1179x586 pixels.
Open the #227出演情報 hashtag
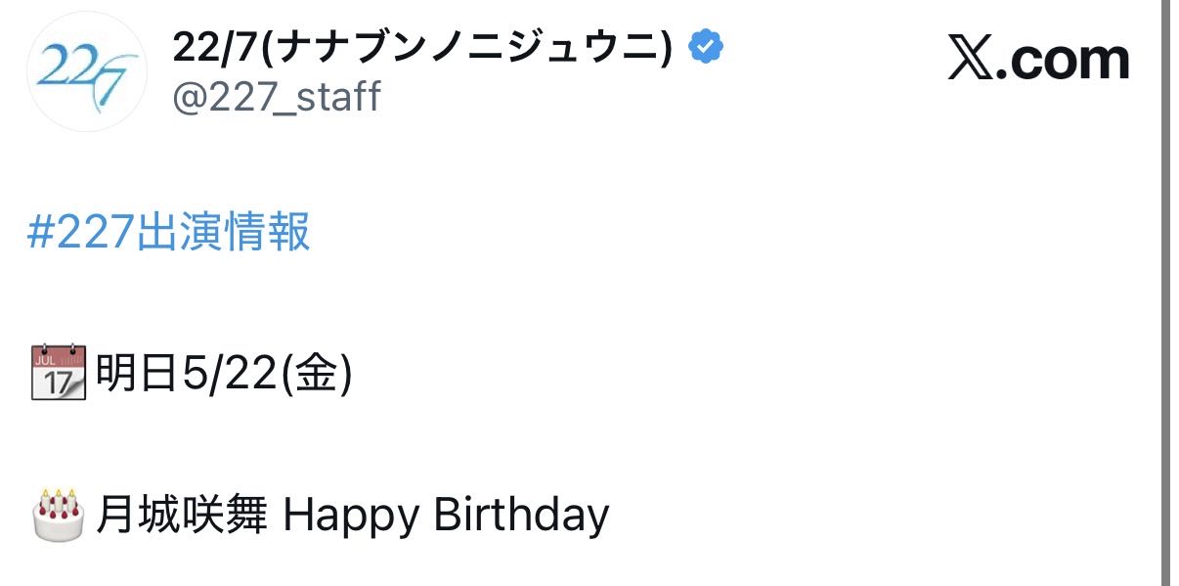tap(169, 233)
